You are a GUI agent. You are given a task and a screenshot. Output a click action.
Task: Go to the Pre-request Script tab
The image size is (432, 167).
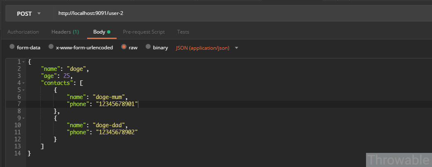pyautogui.click(x=144, y=32)
